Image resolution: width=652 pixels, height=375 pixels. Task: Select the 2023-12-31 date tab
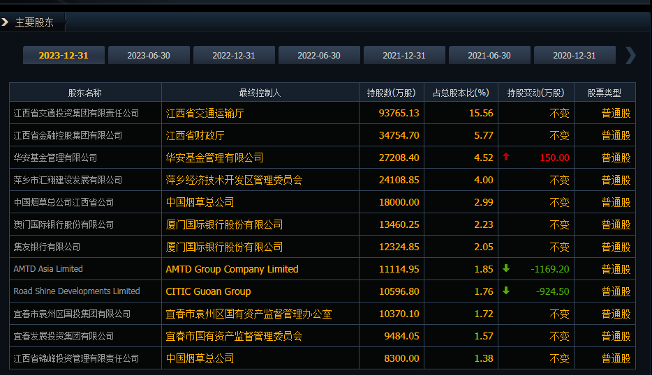point(64,56)
